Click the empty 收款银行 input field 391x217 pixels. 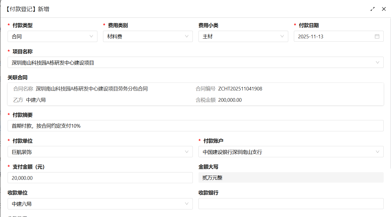tap(291, 203)
